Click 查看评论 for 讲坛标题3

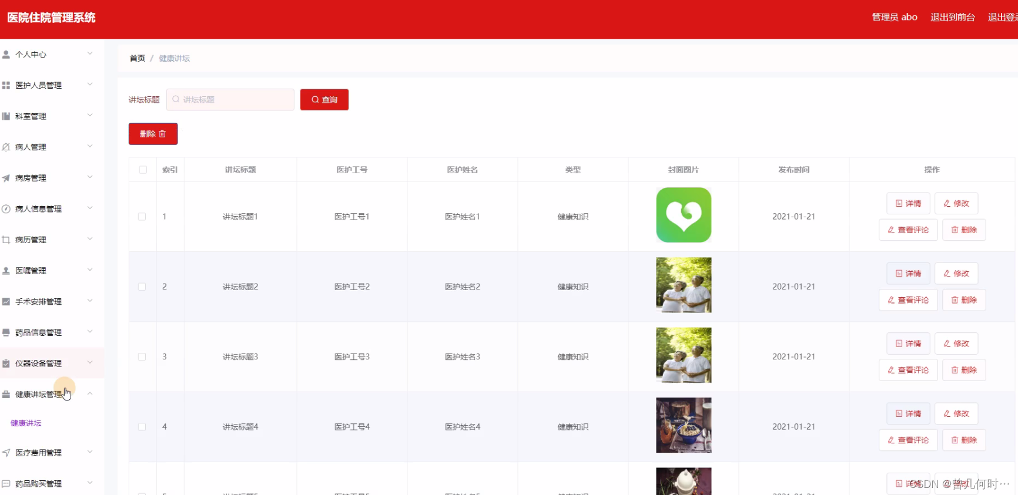(908, 370)
